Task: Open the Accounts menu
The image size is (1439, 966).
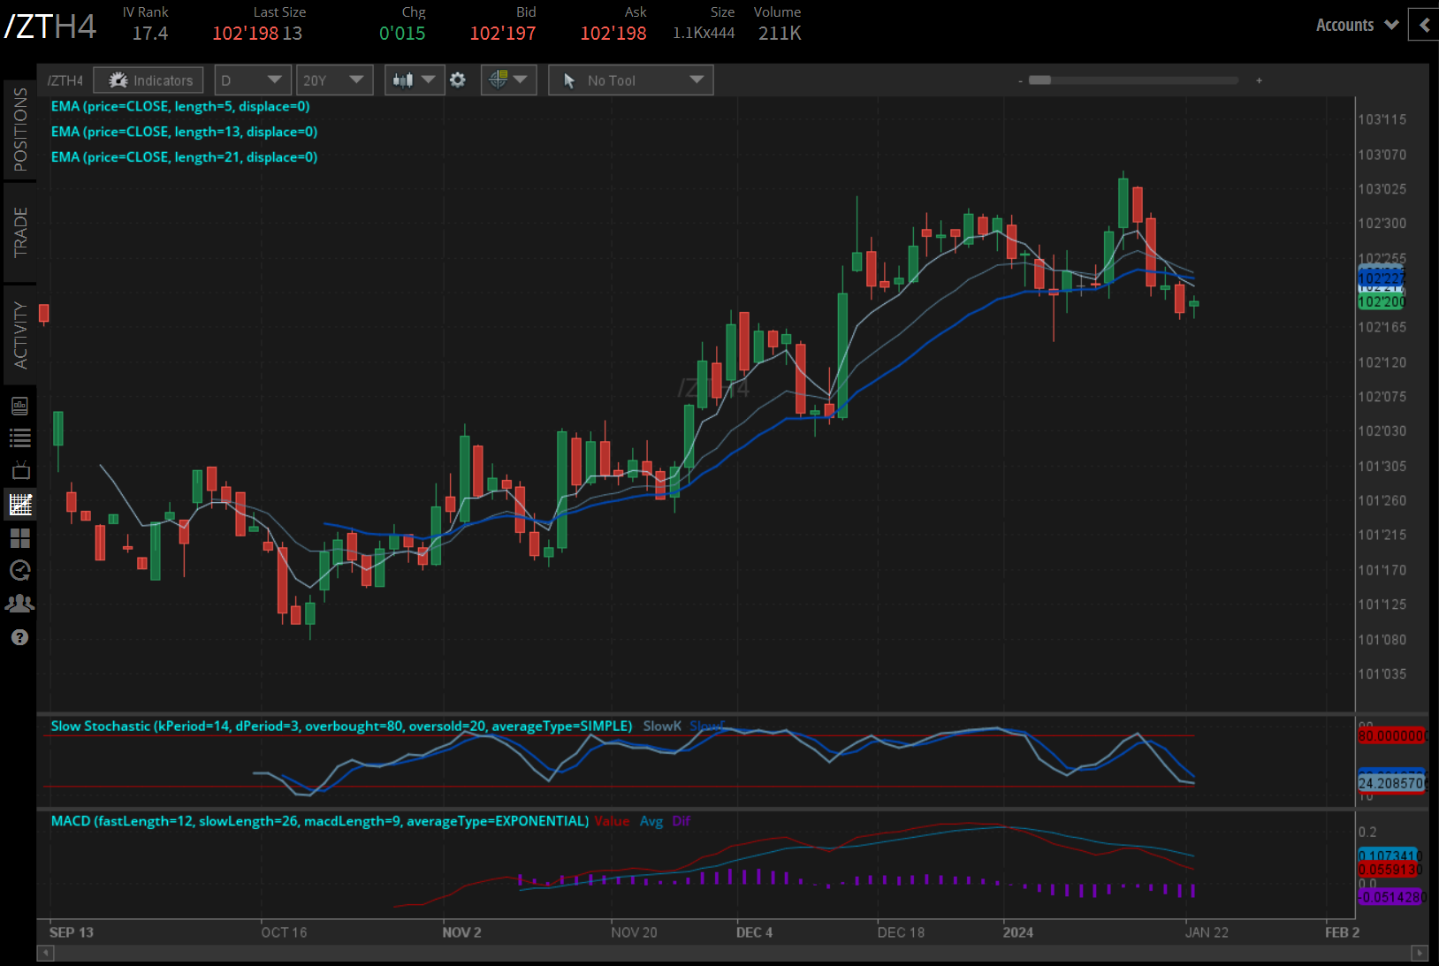Action: [1356, 25]
